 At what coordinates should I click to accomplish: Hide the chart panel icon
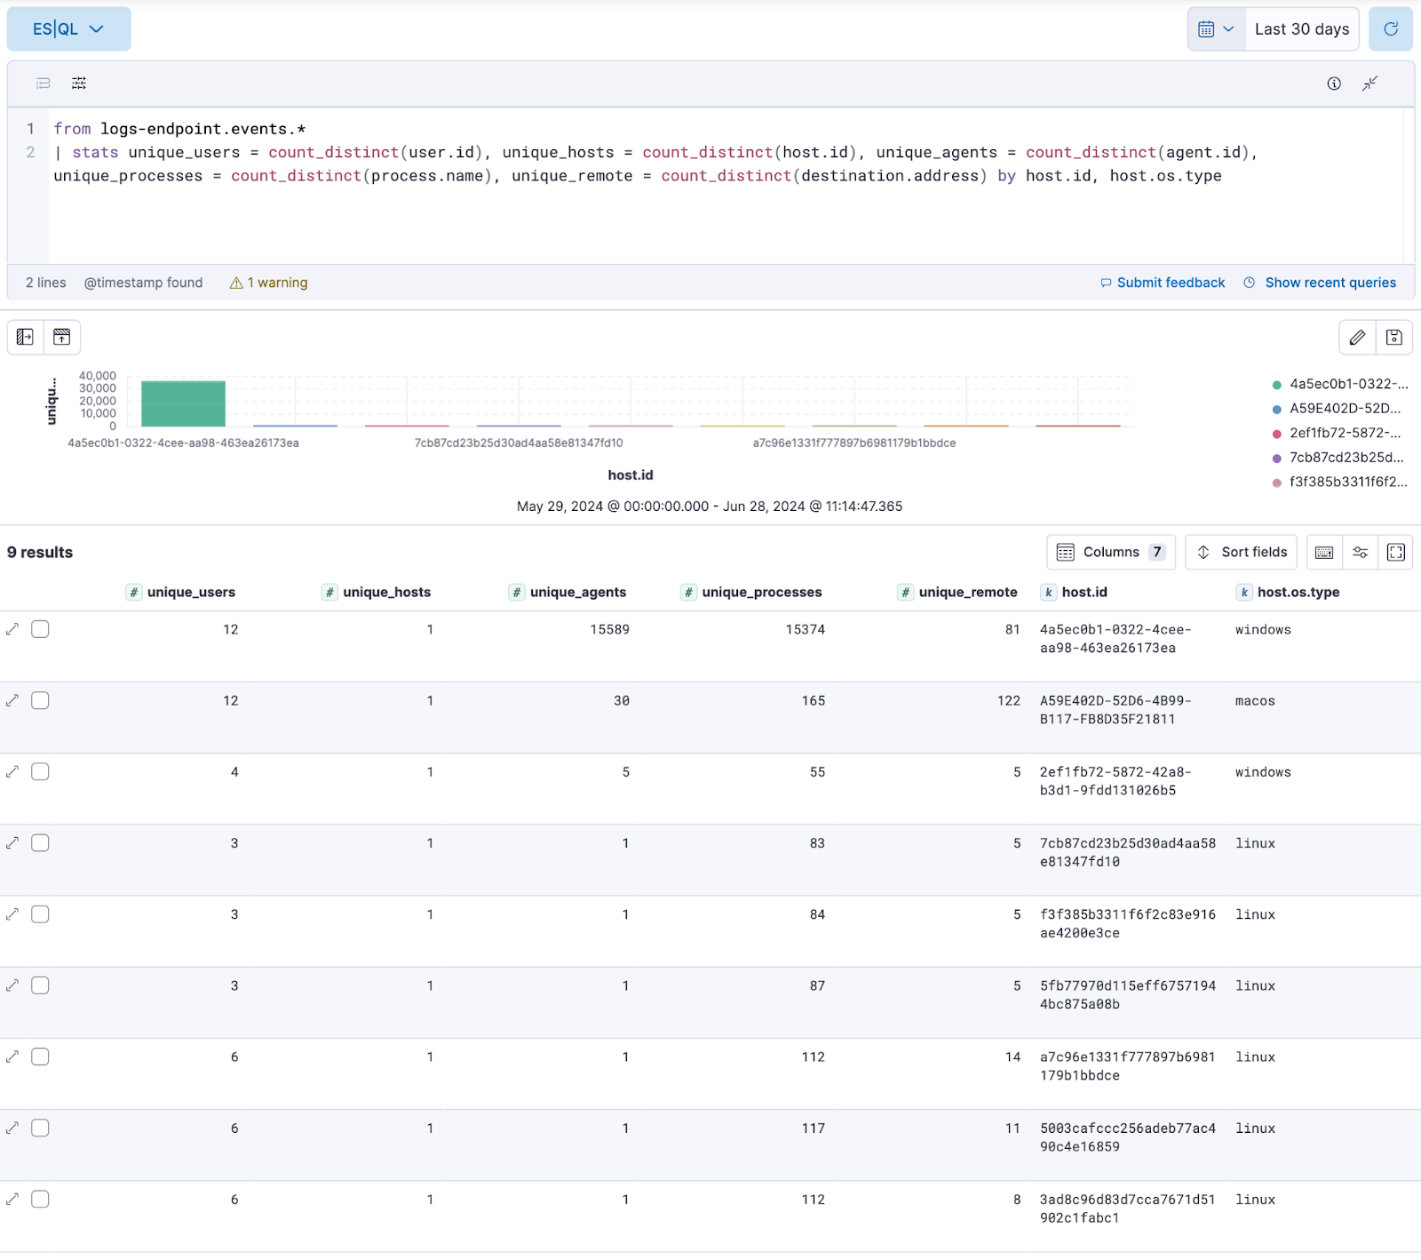(62, 337)
